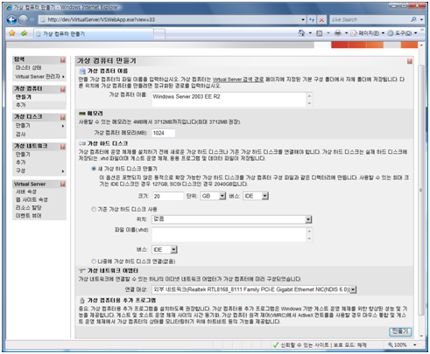Open the GB size unit dropdown
430x354 pixels.
pyautogui.click(x=214, y=196)
